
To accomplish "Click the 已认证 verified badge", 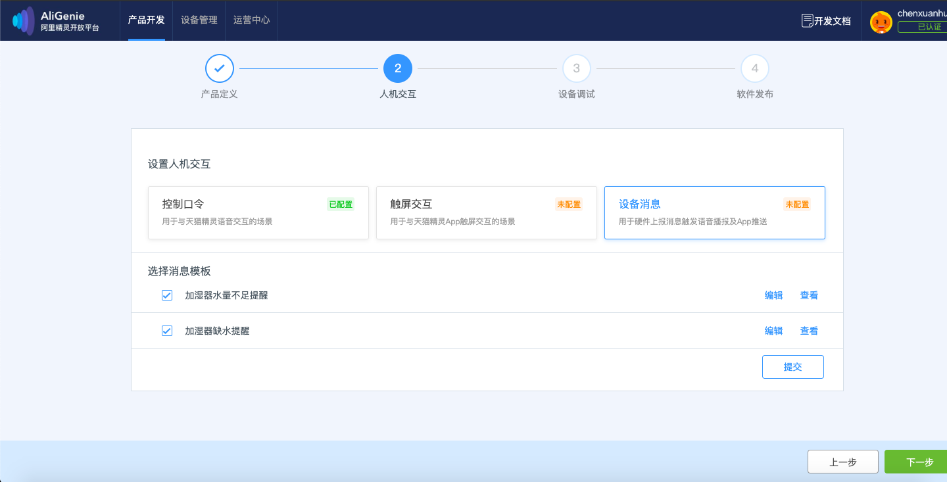I will pyautogui.click(x=923, y=27).
